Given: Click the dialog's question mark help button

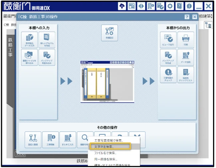Looking at the screenshot, I should (x=187, y=17).
